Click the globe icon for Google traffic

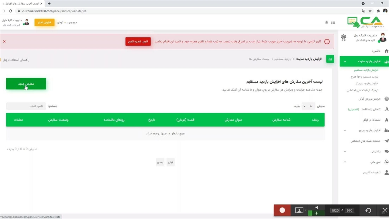[386, 99]
